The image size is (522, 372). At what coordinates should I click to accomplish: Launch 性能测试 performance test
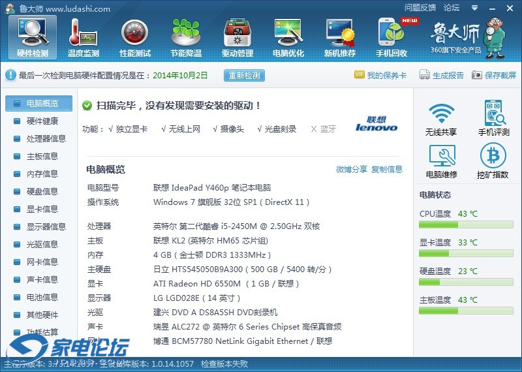click(x=135, y=38)
